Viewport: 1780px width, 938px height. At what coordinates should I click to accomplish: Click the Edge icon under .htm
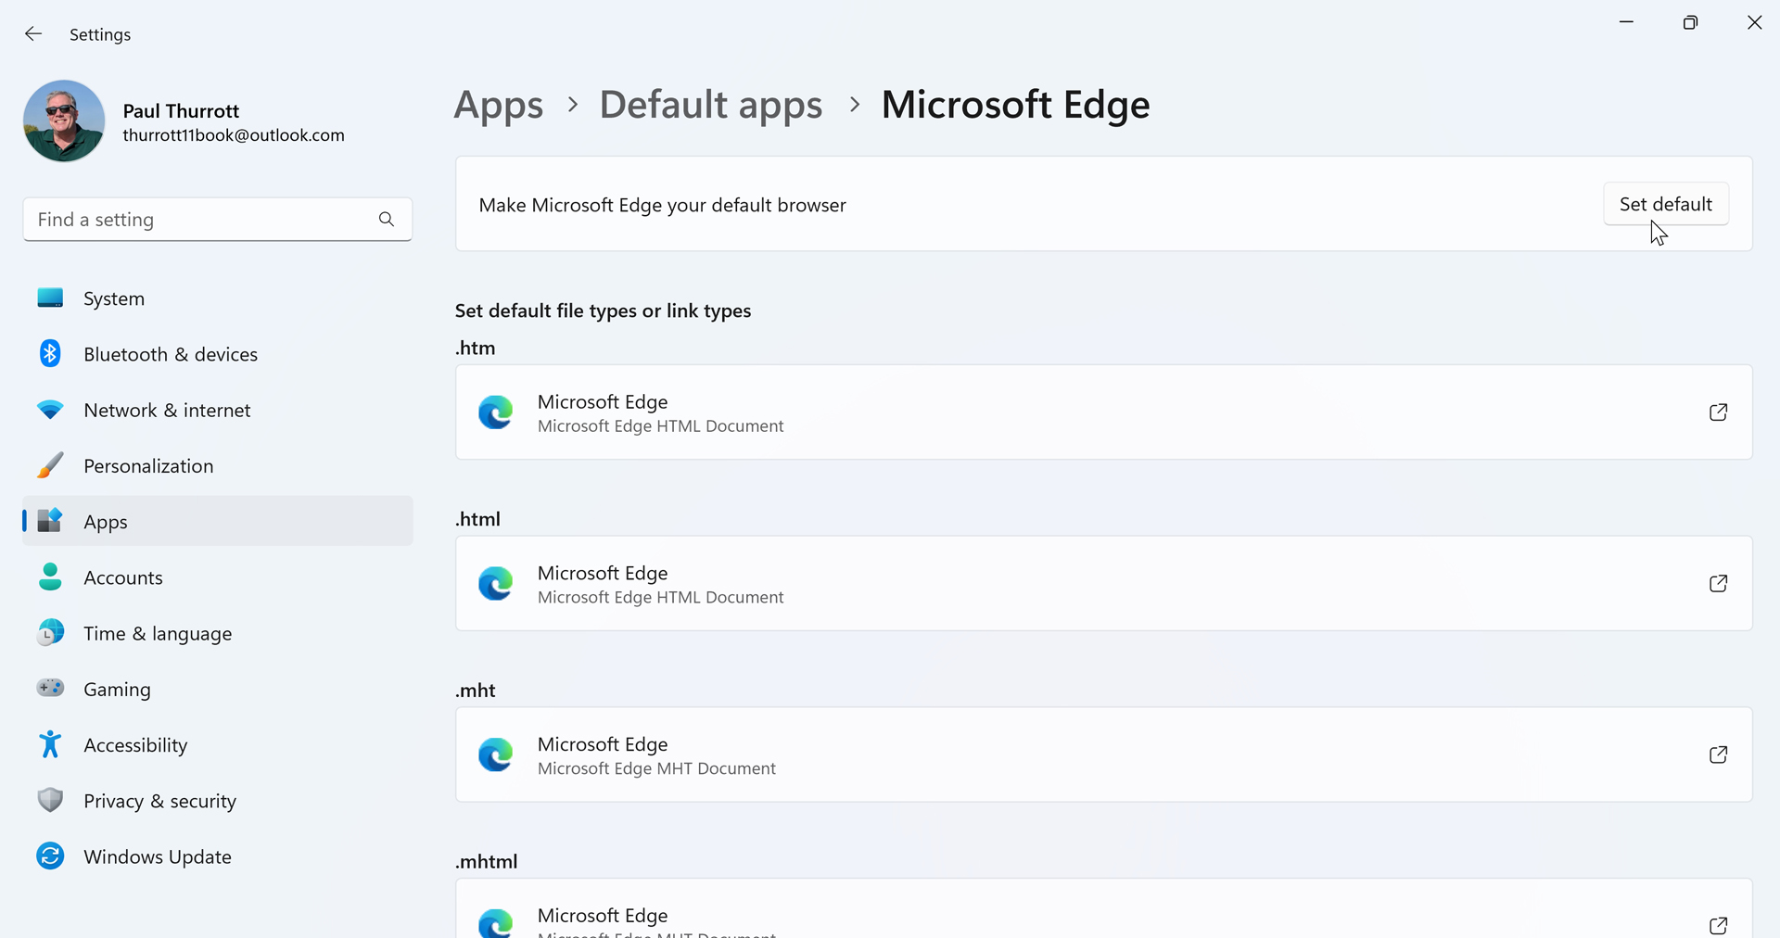496,412
